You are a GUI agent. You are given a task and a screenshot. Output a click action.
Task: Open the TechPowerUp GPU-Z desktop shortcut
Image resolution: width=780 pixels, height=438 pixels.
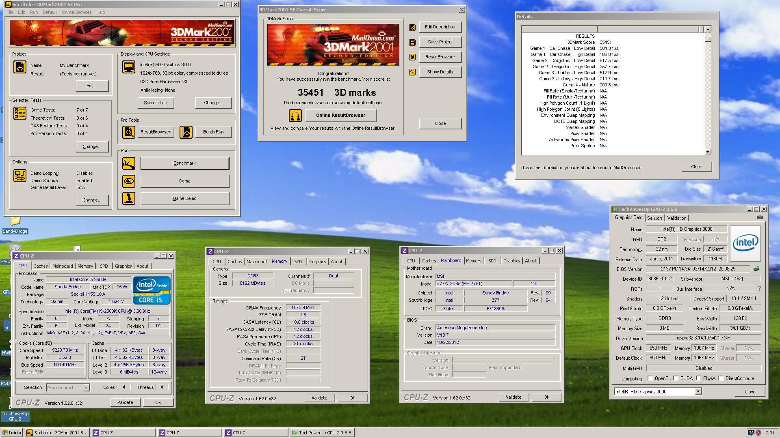[15, 416]
